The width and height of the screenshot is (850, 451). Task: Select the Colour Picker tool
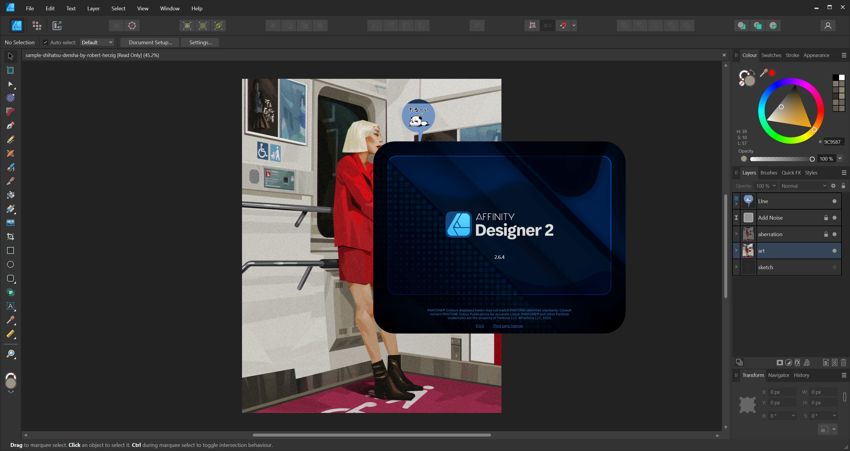point(11,320)
